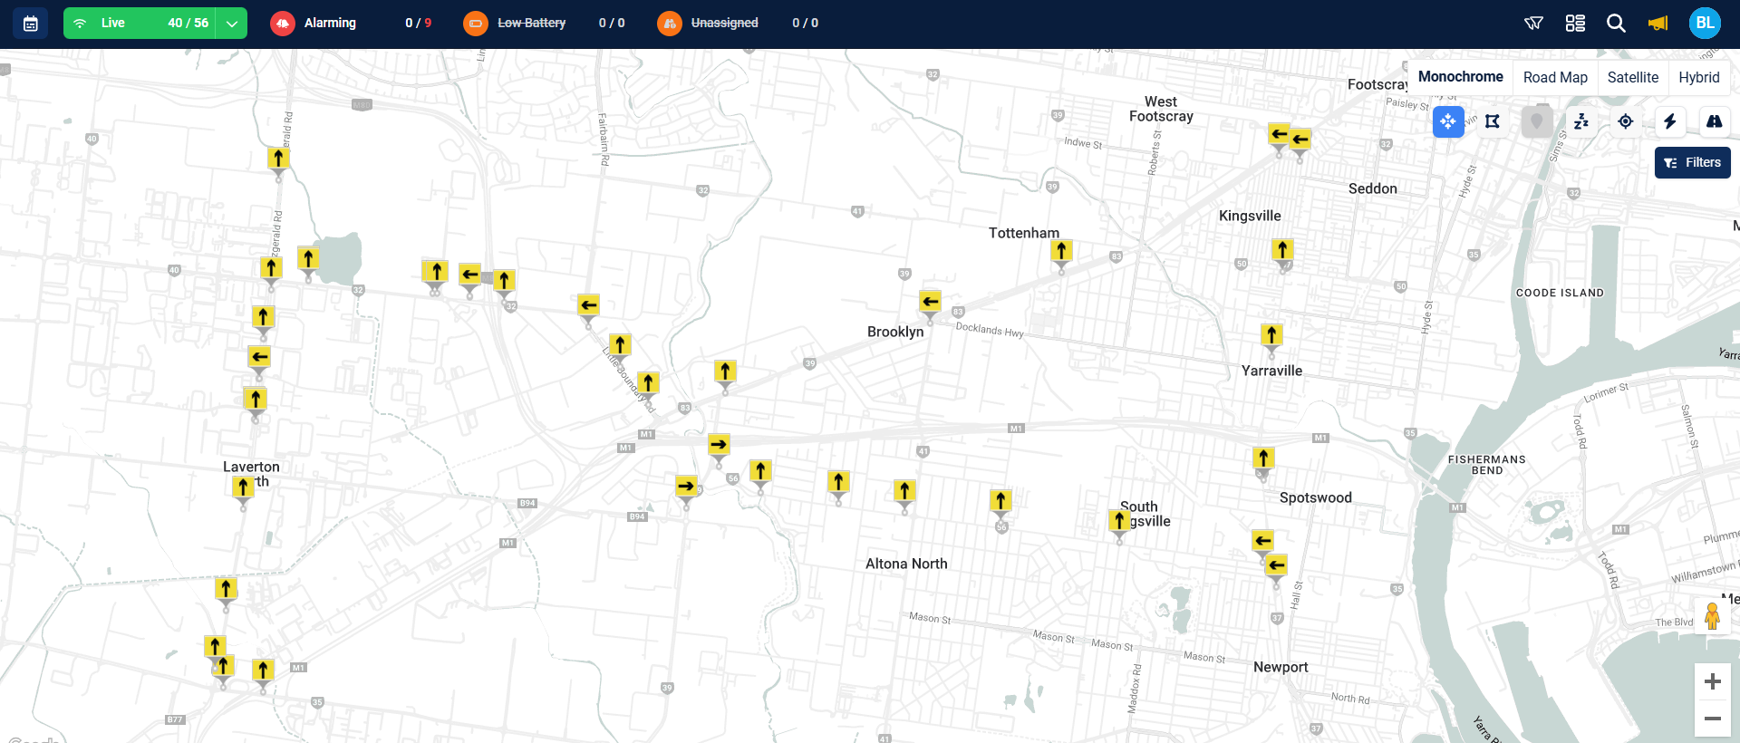The width and height of the screenshot is (1740, 743).
Task: Select the upper right-arrow sign marker near M1
Action: (x=719, y=445)
